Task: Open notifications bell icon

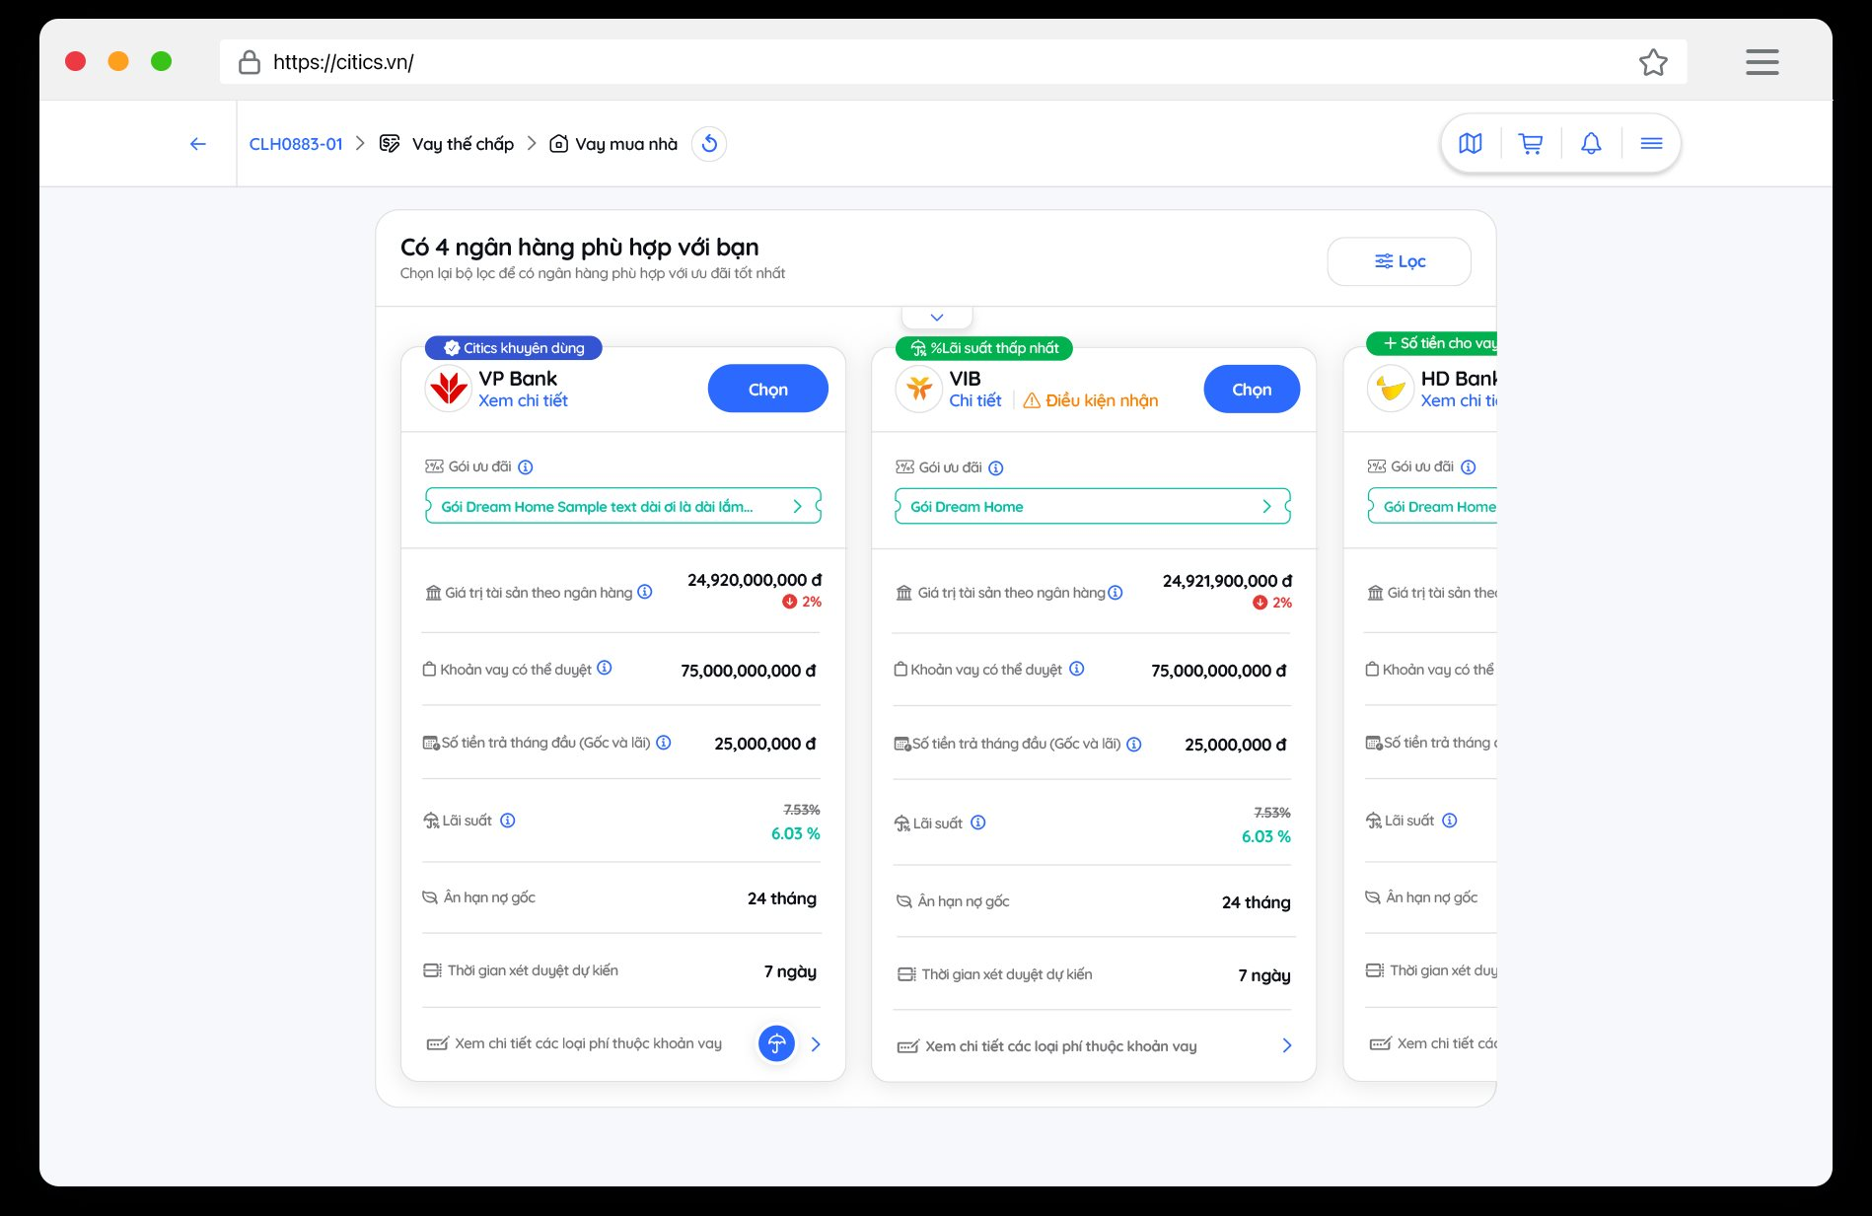Action: coord(1591,144)
